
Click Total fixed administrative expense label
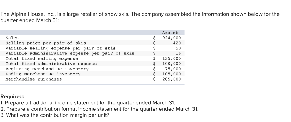(51, 64)
